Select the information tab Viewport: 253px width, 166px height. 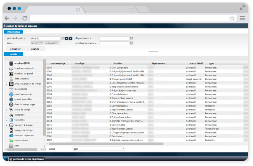coord(13,32)
